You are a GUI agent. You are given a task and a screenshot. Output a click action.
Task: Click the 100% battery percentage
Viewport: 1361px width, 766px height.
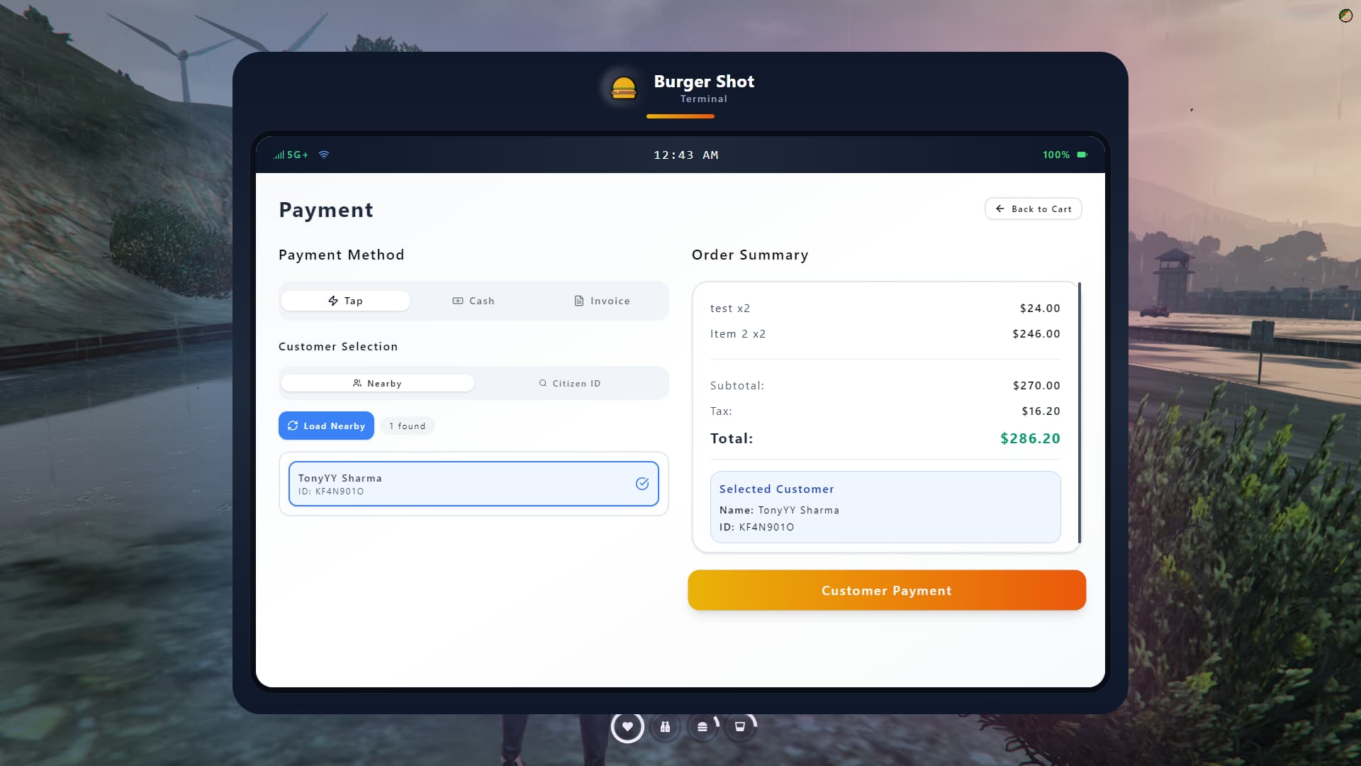(1056, 155)
